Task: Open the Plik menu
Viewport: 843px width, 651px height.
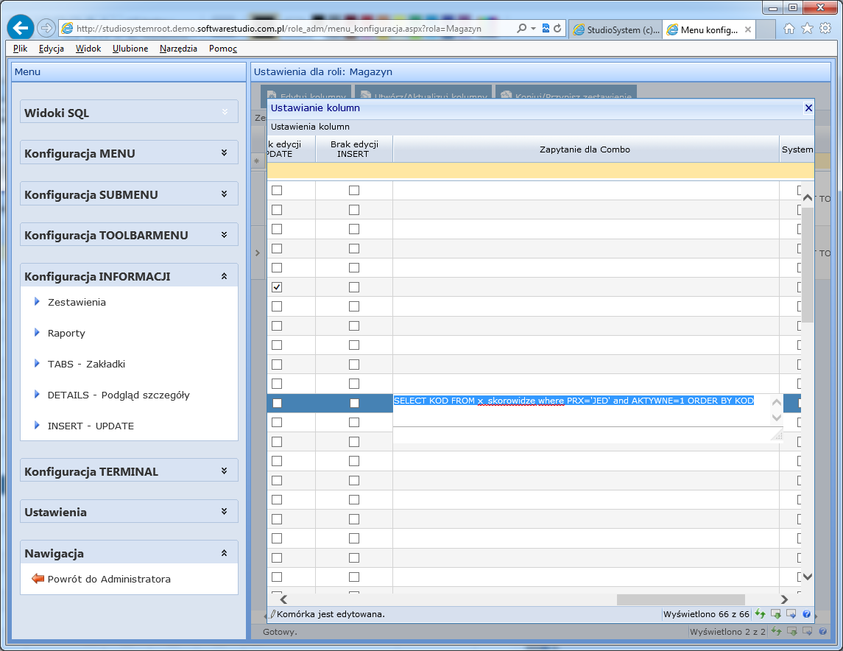Action: coord(21,49)
